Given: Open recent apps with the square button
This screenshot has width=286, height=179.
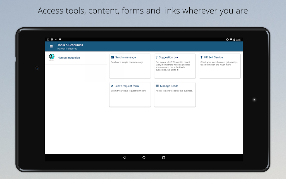Looking at the screenshot, I should [x=164, y=158].
